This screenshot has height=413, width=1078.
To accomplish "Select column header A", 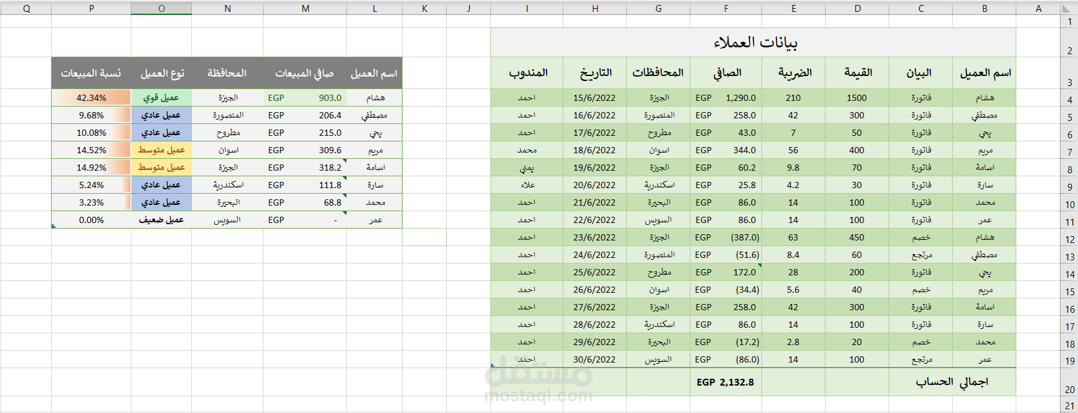I will [1038, 8].
